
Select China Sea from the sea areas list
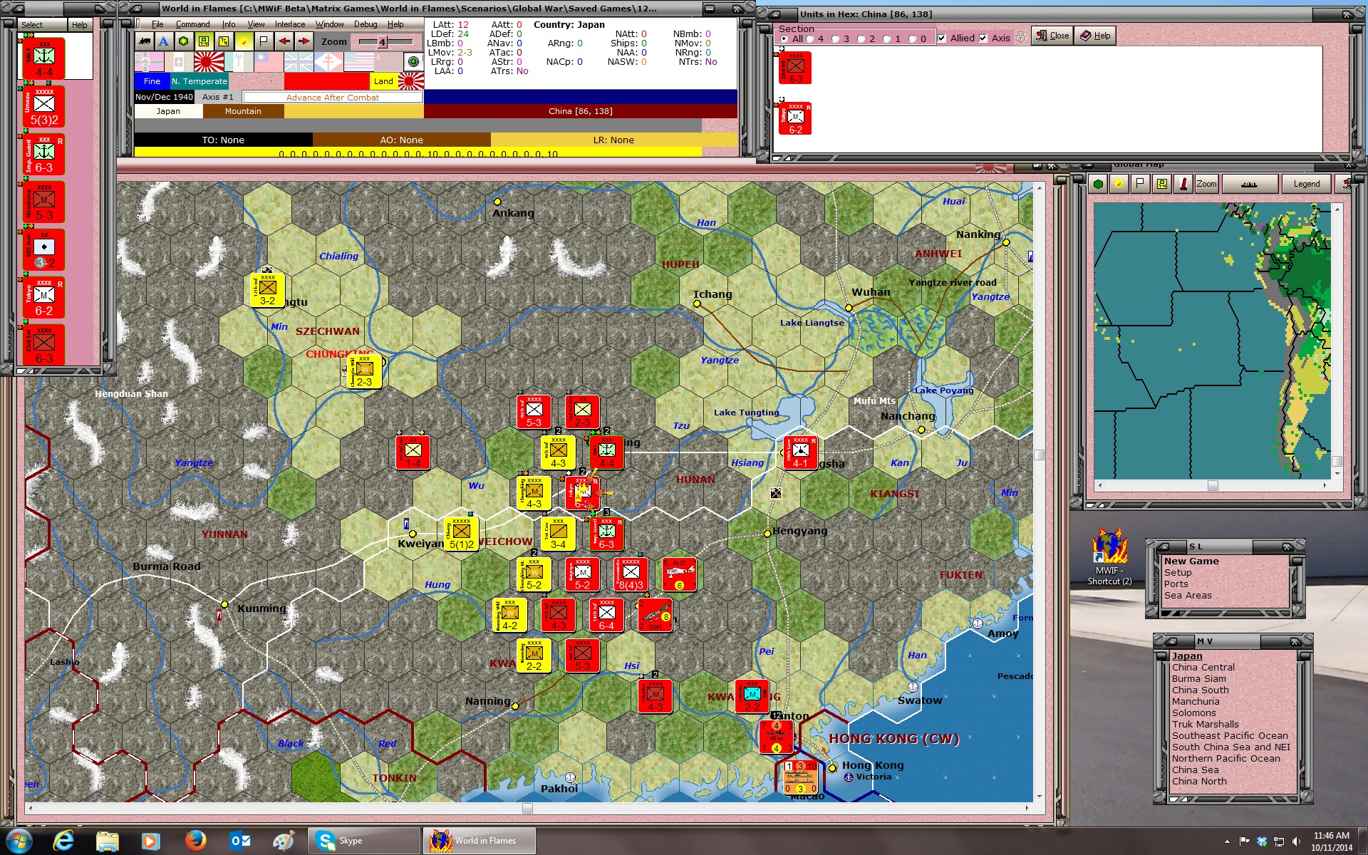click(x=1195, y=769)
